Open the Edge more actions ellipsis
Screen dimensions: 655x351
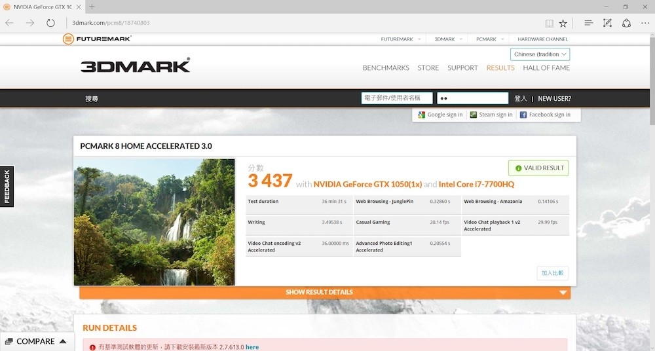pyautogui.click(x=645, y=23)
